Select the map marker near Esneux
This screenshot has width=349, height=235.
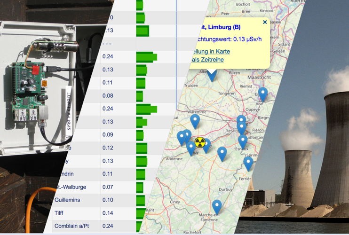(x=243, y=141)
